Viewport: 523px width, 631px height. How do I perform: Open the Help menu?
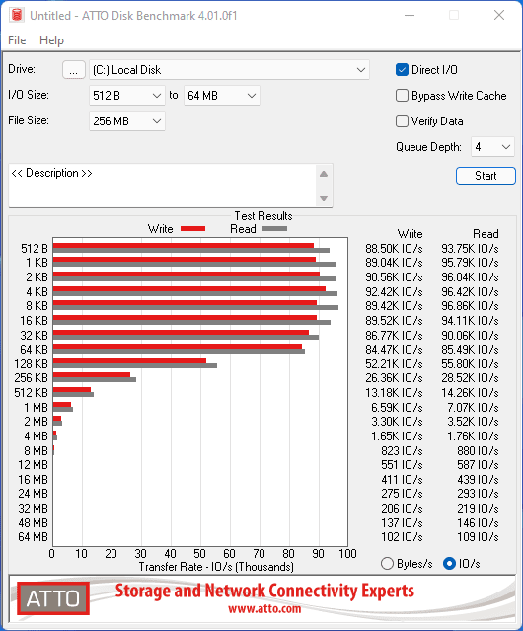pos(51,40)
